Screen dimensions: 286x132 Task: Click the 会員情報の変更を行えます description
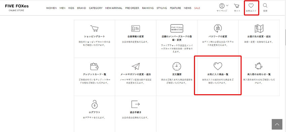[136, 42]
